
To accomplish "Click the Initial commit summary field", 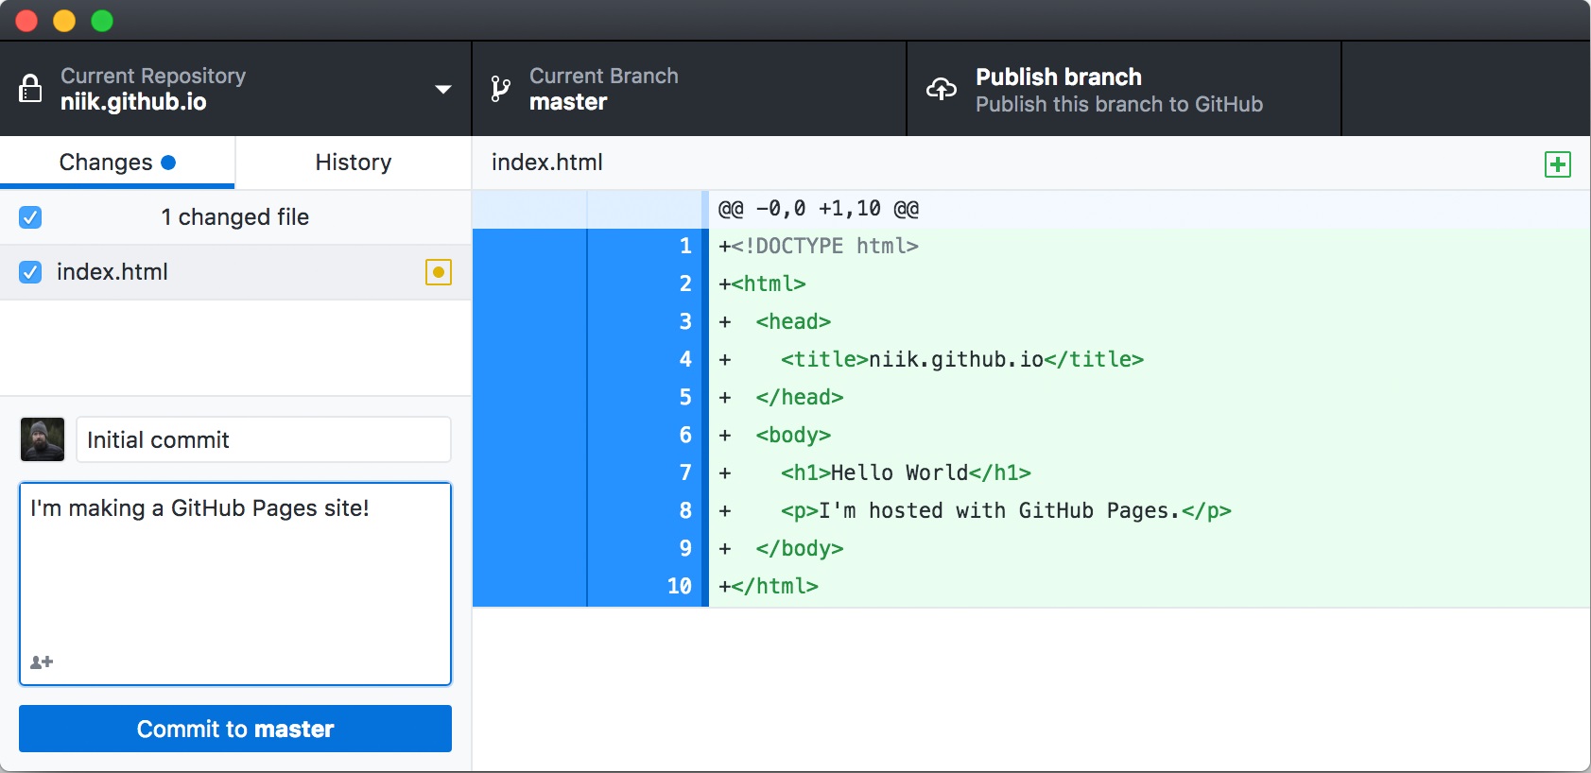I will point(264,439).
